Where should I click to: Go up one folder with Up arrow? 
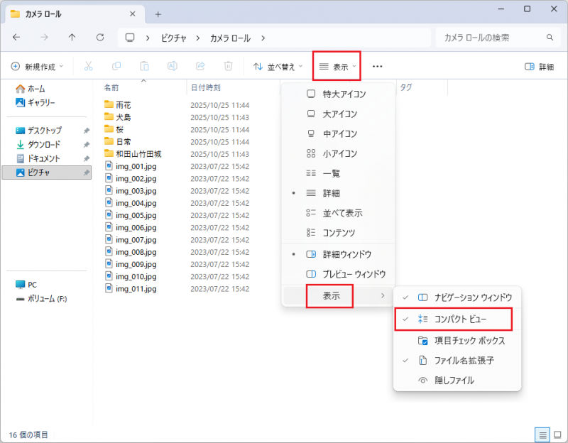(72, 38)
